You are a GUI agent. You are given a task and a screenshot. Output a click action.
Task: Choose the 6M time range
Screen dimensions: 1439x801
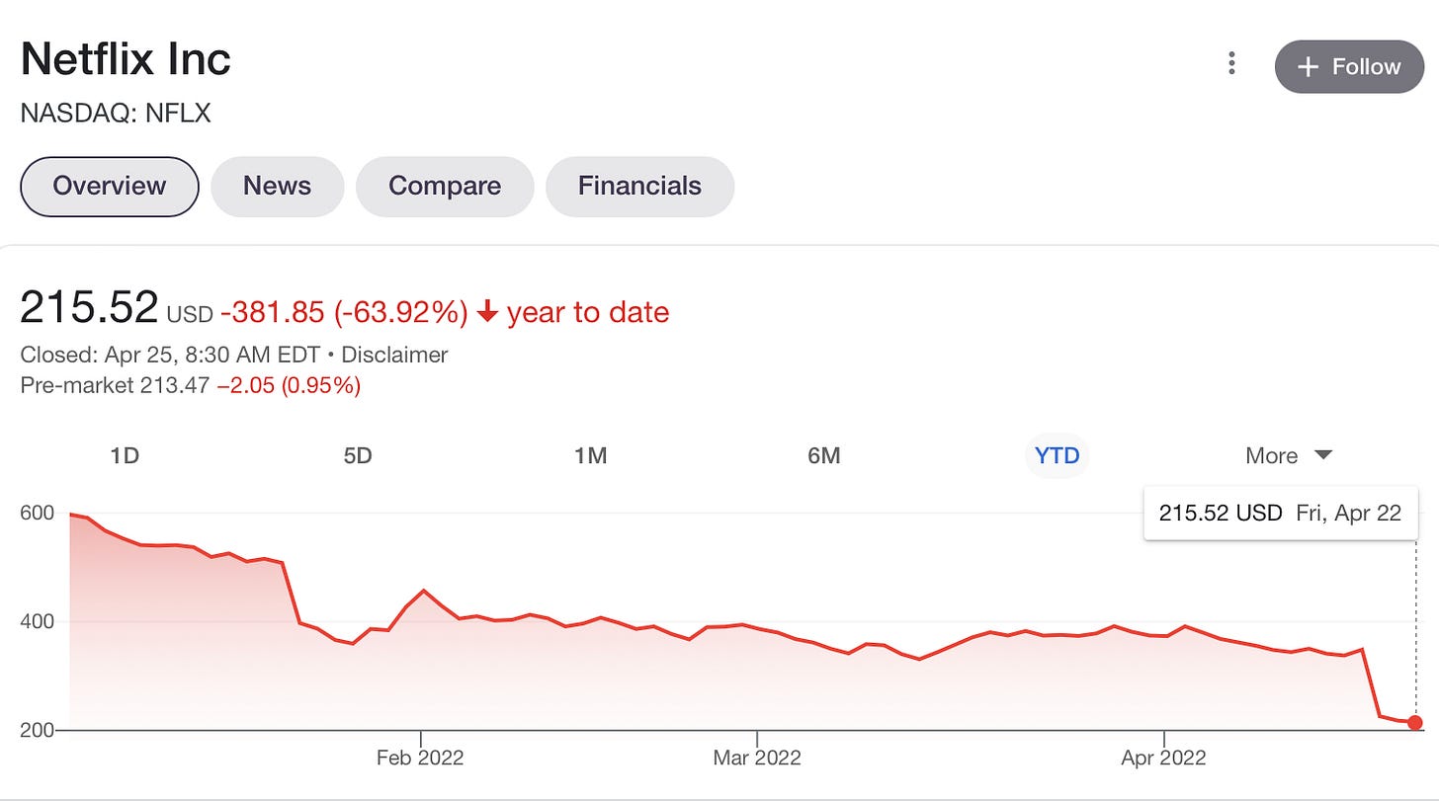point(823,455)
